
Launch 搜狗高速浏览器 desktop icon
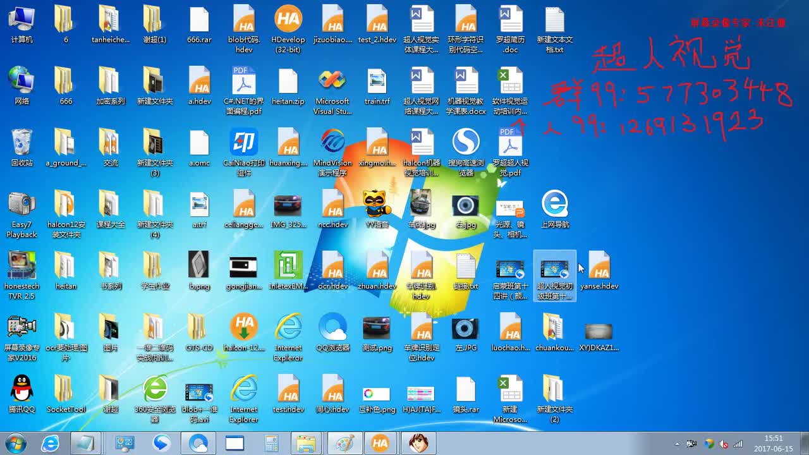click(466, 153)
